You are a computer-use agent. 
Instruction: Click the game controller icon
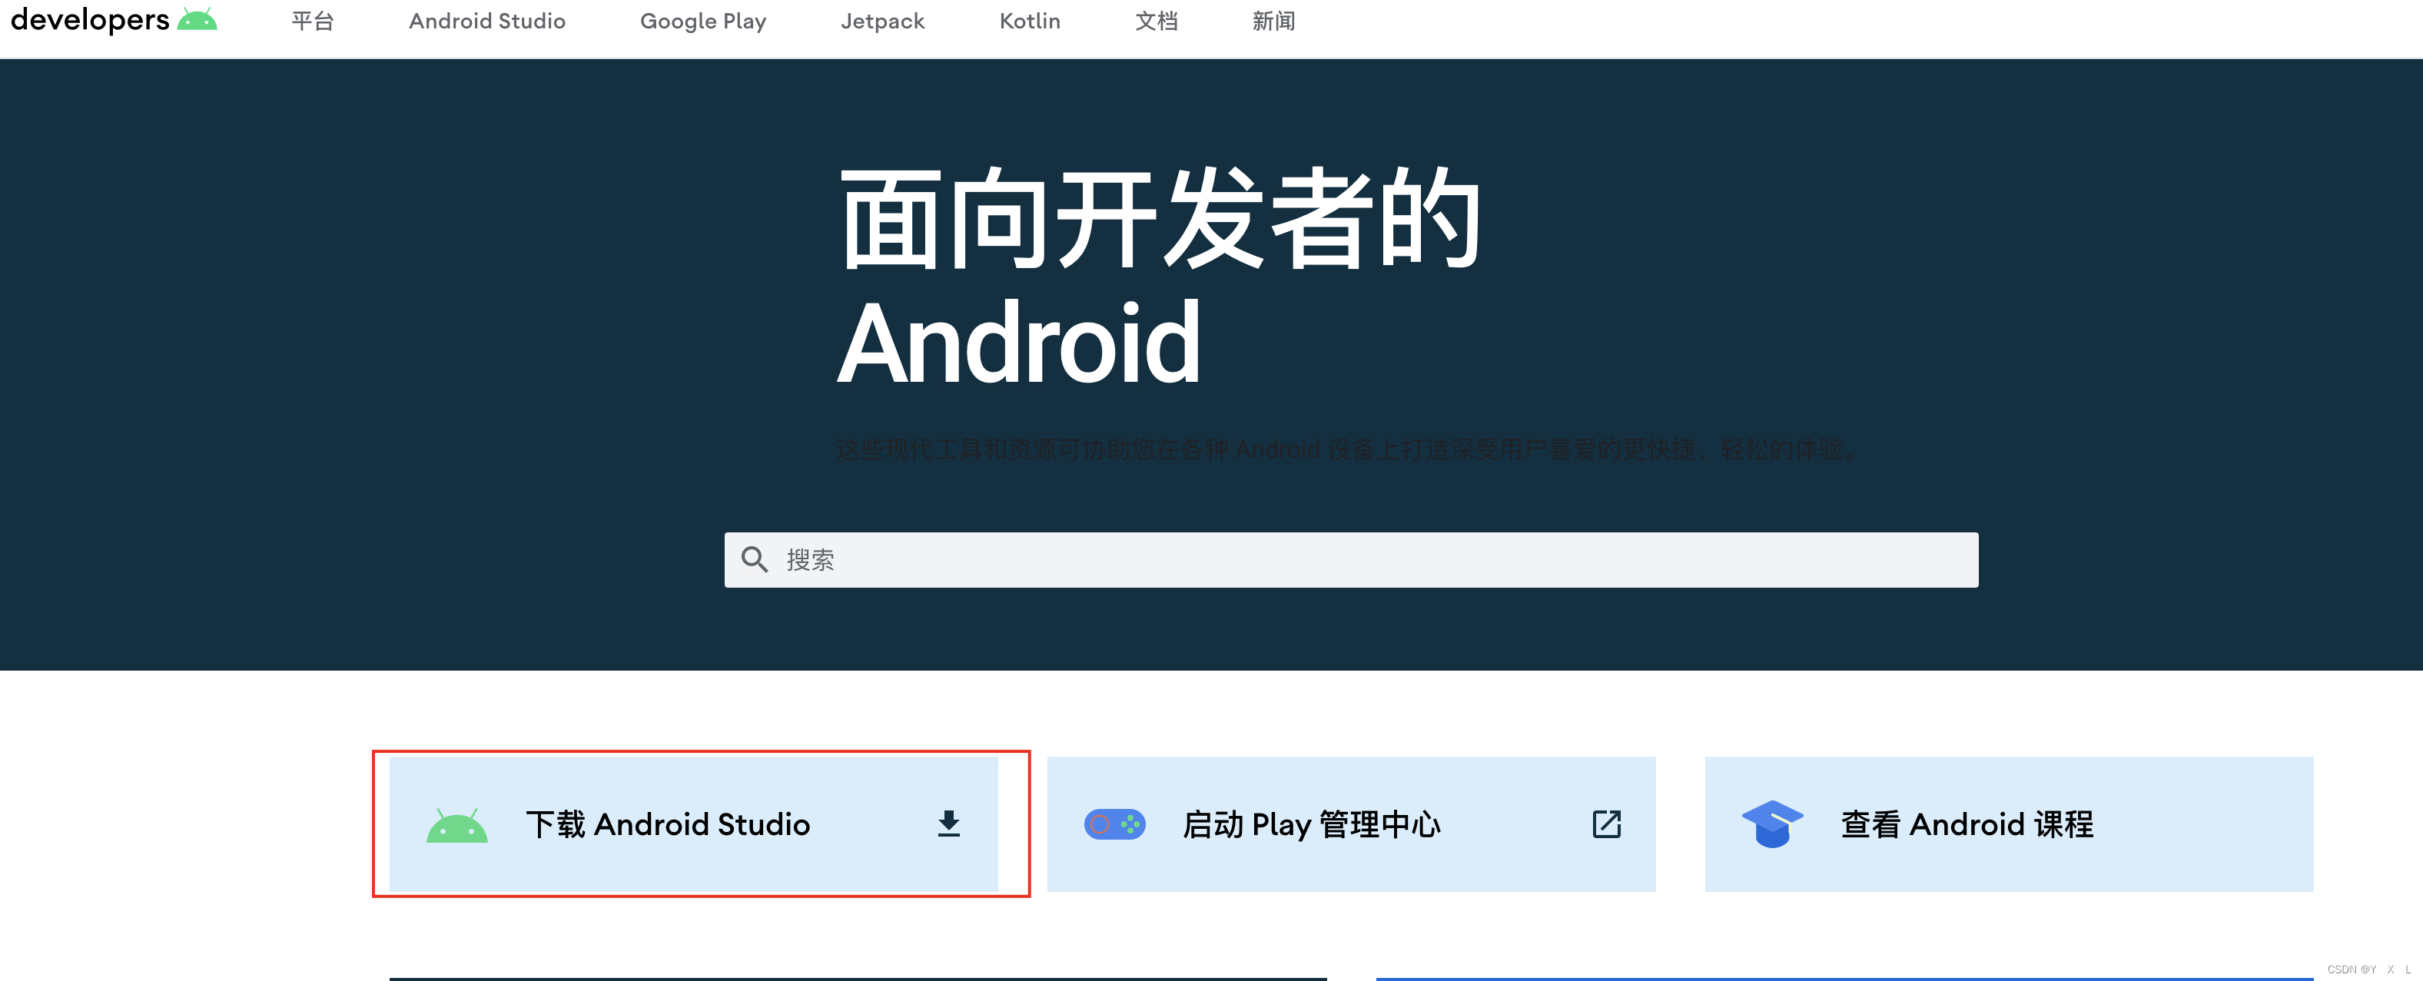pyautogui.click(x=1114, y=825)
